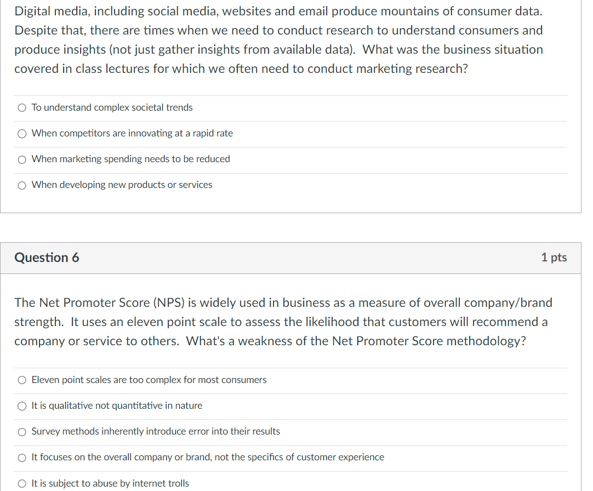
Task: Choose "When marketing spending needs to be reduced"
Action: [x=130, y=159]
